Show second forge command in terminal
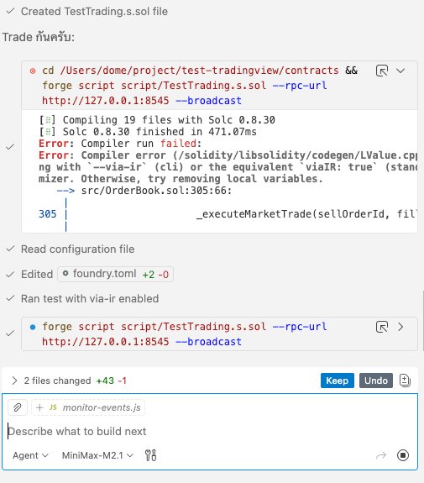The width and height of the screenshot is (424, 483). 382,327
